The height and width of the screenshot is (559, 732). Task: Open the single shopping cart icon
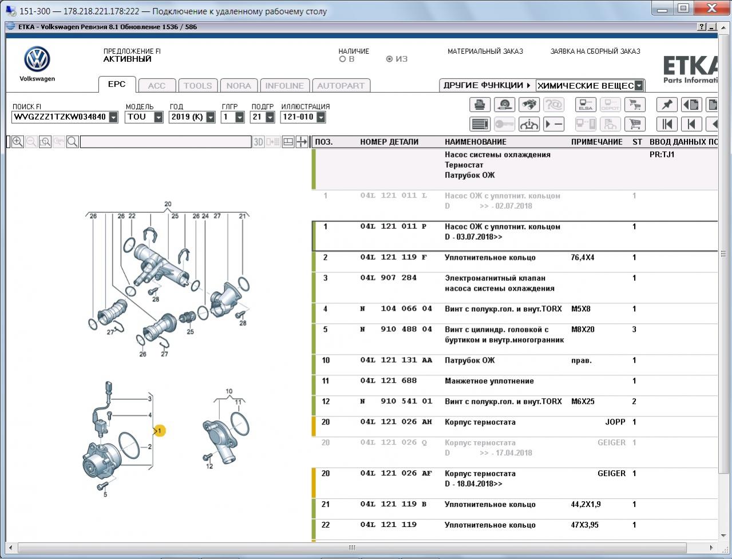pos(635,124)
